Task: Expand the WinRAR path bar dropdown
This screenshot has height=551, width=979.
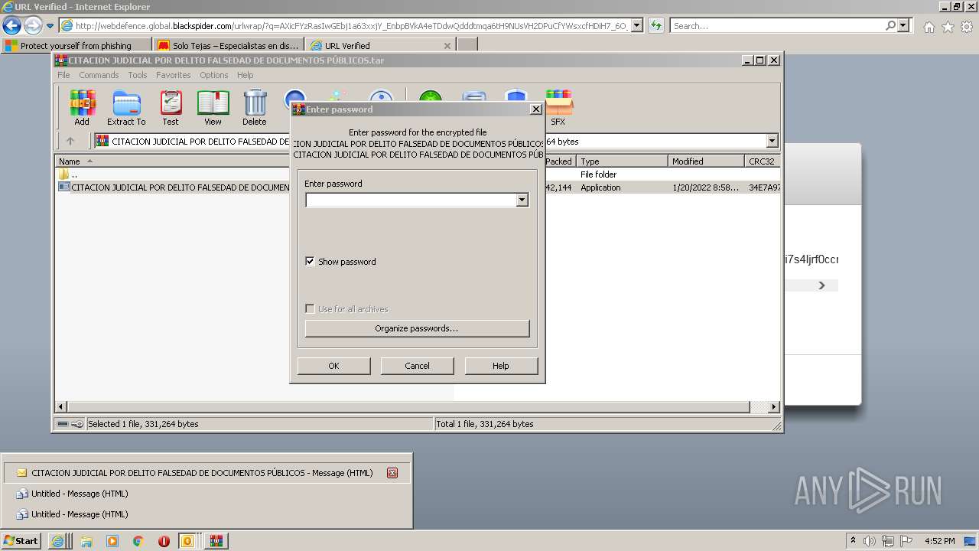Action: (x=772, y=141)
